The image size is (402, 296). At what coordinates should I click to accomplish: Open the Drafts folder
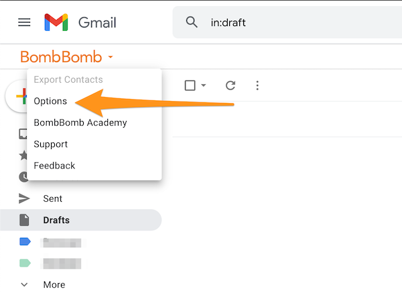tap(81, 220)
